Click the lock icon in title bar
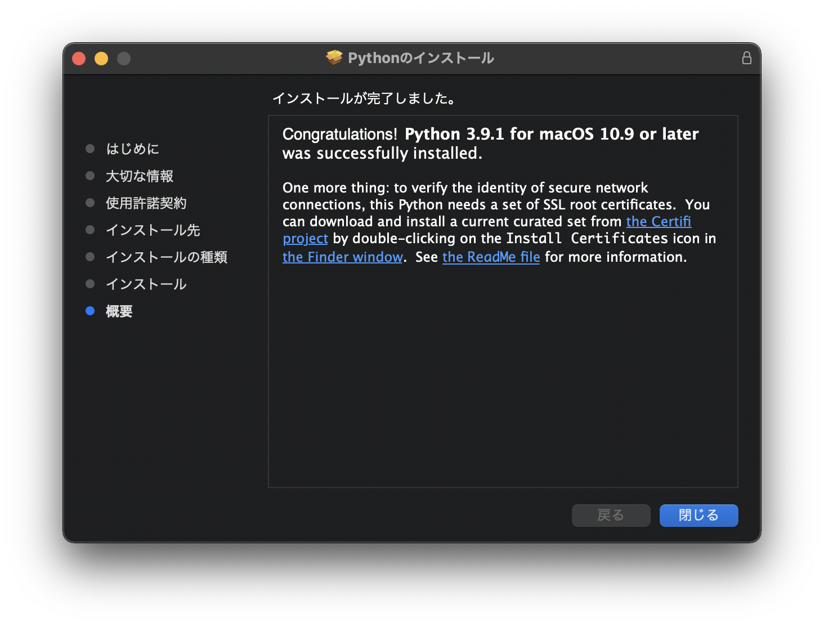 coord(746,58)
